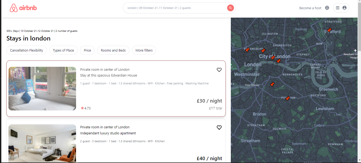The width and height of the screenshot is (361, 163).
Task: Click the '2 guest · 3 bedroom' details line
Action: pos(123,141)
